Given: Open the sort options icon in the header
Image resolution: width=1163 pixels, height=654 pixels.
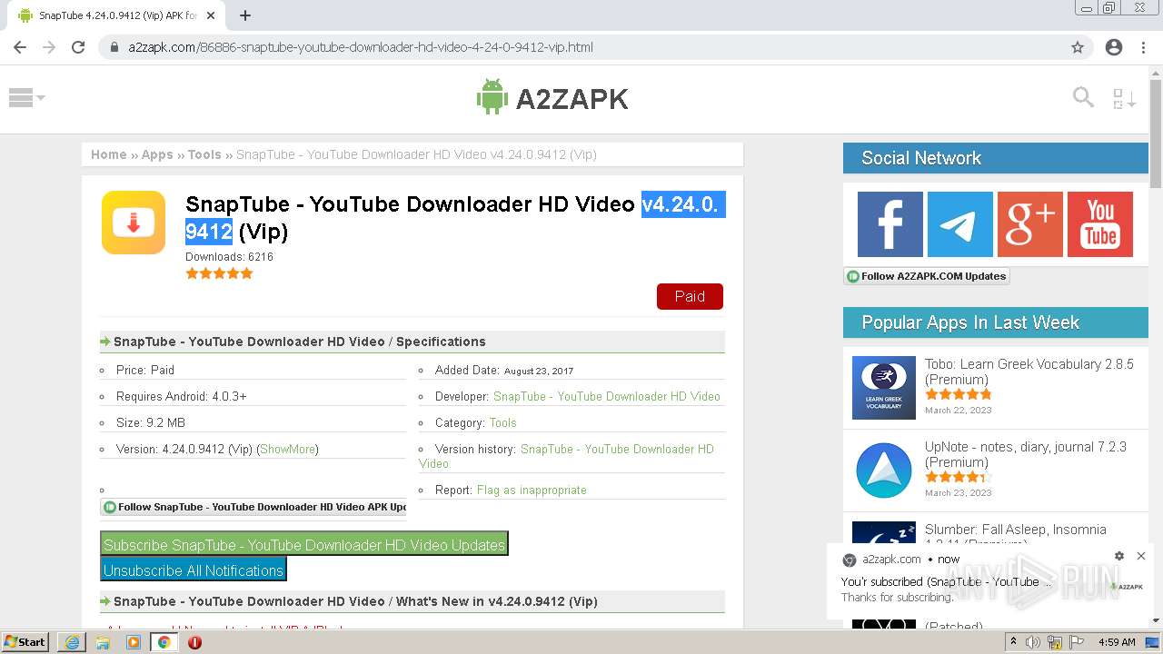Looking at the screenshot, I should click(1124, 98).
